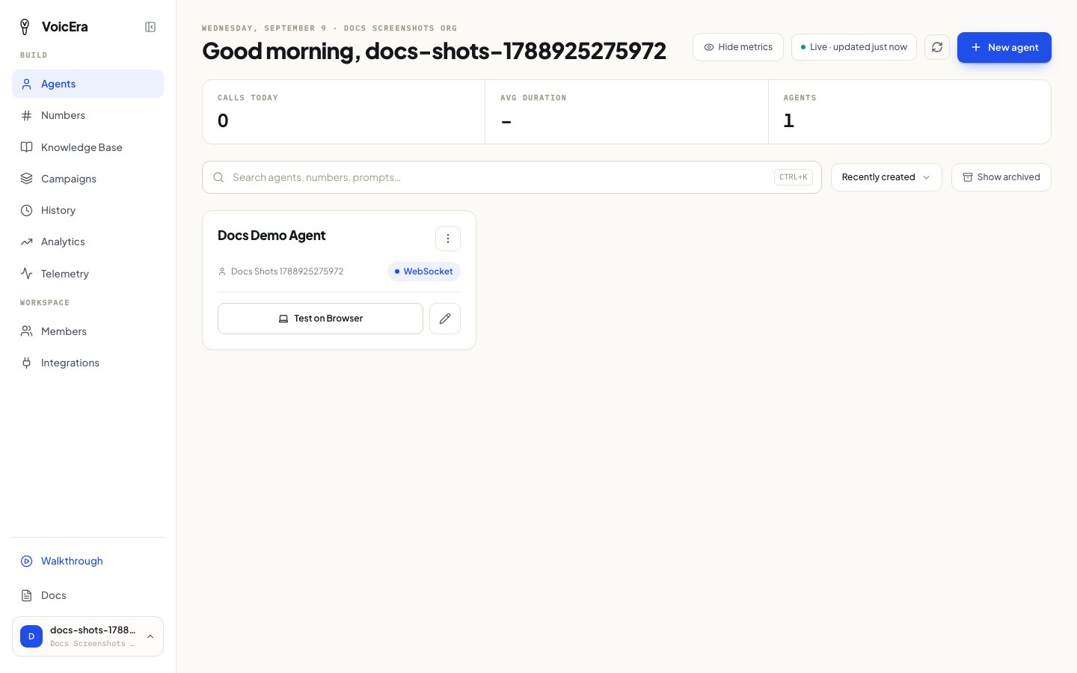Navigate to Campaigns

tap(88, 179)
